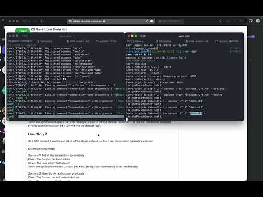The width and height of the screenshot is (263, 197).
Task: Click the "Bot started" line in the left terminal
Action: [x=36, y=79]
